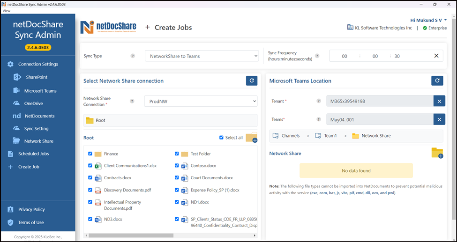
Task: Click the hours field of Sync Frequency
Action: [345, 56]
